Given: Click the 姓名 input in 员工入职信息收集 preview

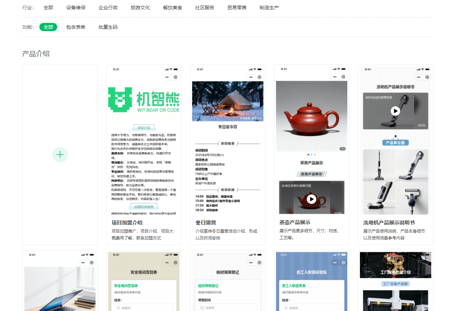Looking at the screenshot, I should (x=312, y=308).
